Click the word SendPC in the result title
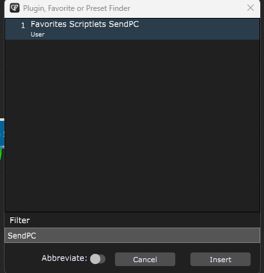Viewport: 264px width, 273px height. click(x=124, y=24)
